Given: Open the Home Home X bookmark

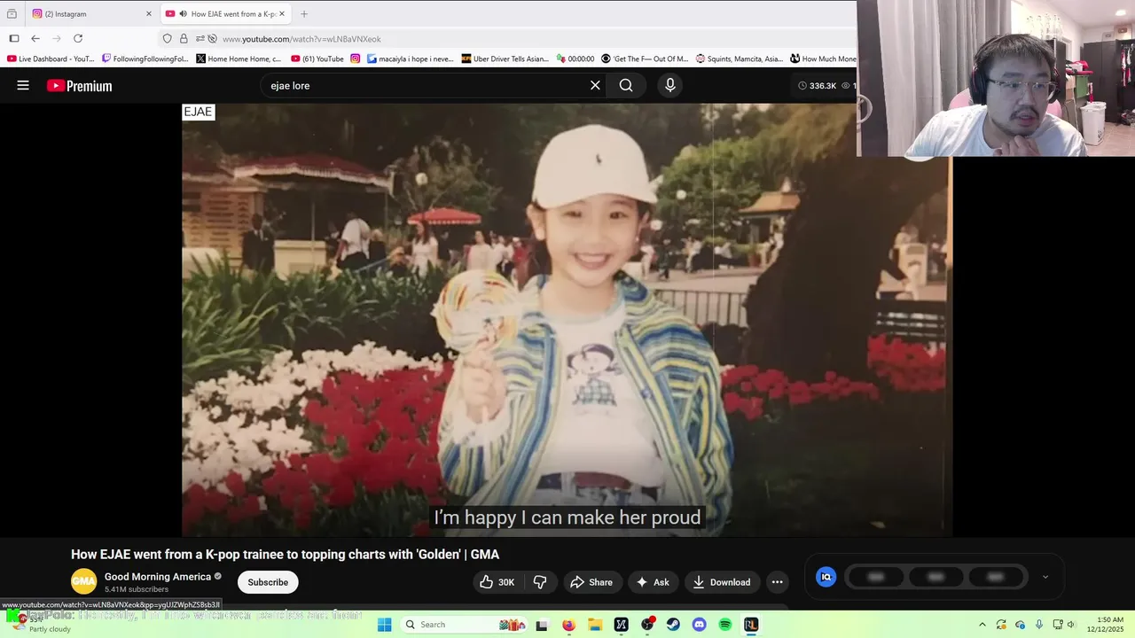Looking at the screenshot, I should pos(239,58).
